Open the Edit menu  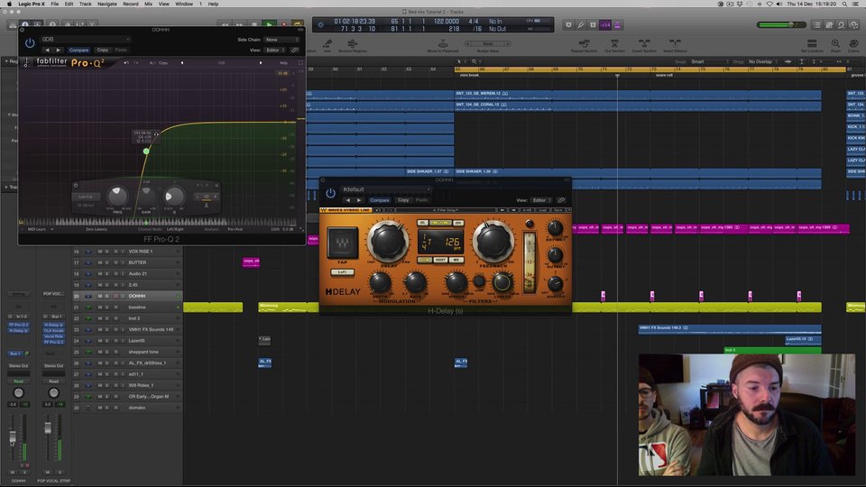click(x=69, y=4)
